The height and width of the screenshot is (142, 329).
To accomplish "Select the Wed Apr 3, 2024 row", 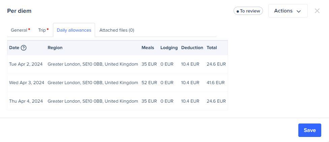I will (27, 82).
